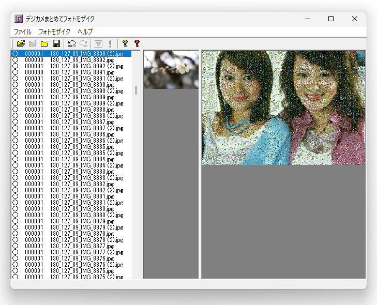Open the ファイル menu
This screenshot has height=305, width=377.
point(23,32)
